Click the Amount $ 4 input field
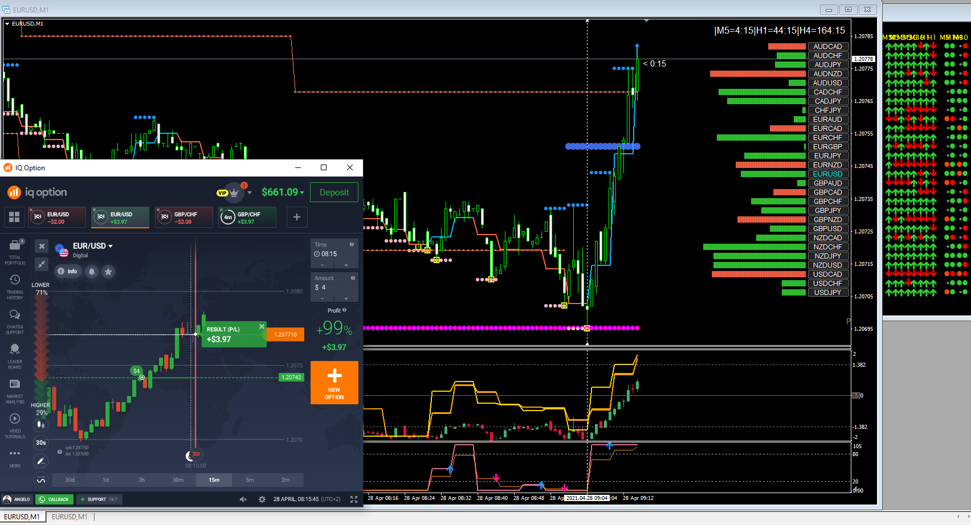This screenshot has width=971, height=525. point(334,288)
